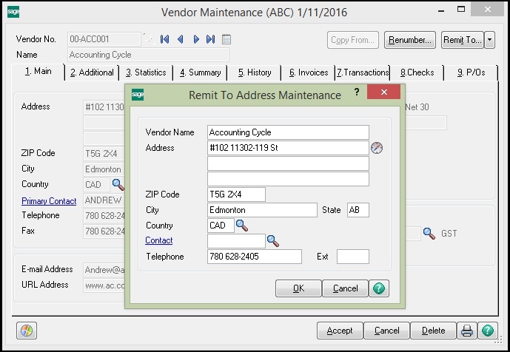Click the Copy From... button
The height and width of the screenshot is (352, 510).
(353, 40)
